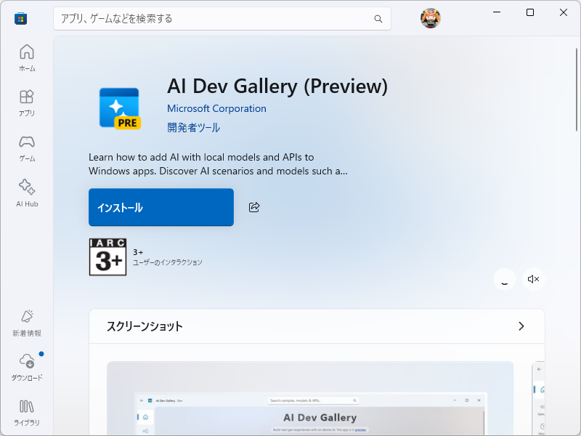Screen dimensions: 581x436
Task: Expand the スクリーンショット section
Action: [x=521, y=326]
